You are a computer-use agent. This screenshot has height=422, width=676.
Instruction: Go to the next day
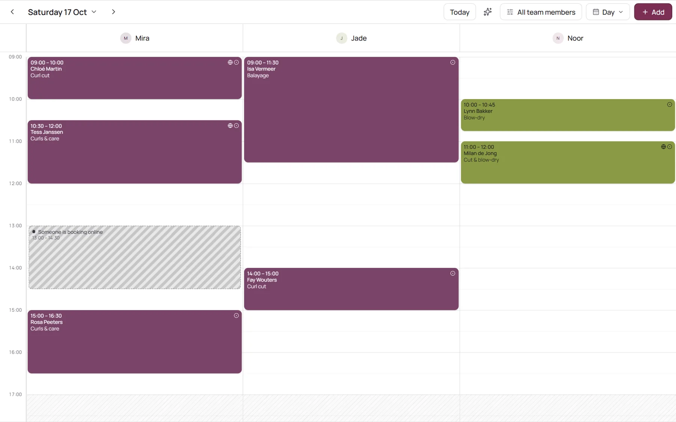113,12
